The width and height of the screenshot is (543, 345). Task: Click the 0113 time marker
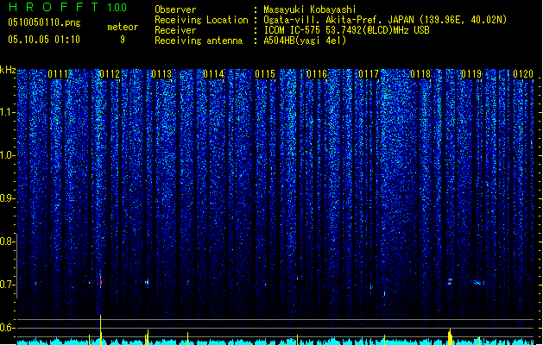click(161, 74)
